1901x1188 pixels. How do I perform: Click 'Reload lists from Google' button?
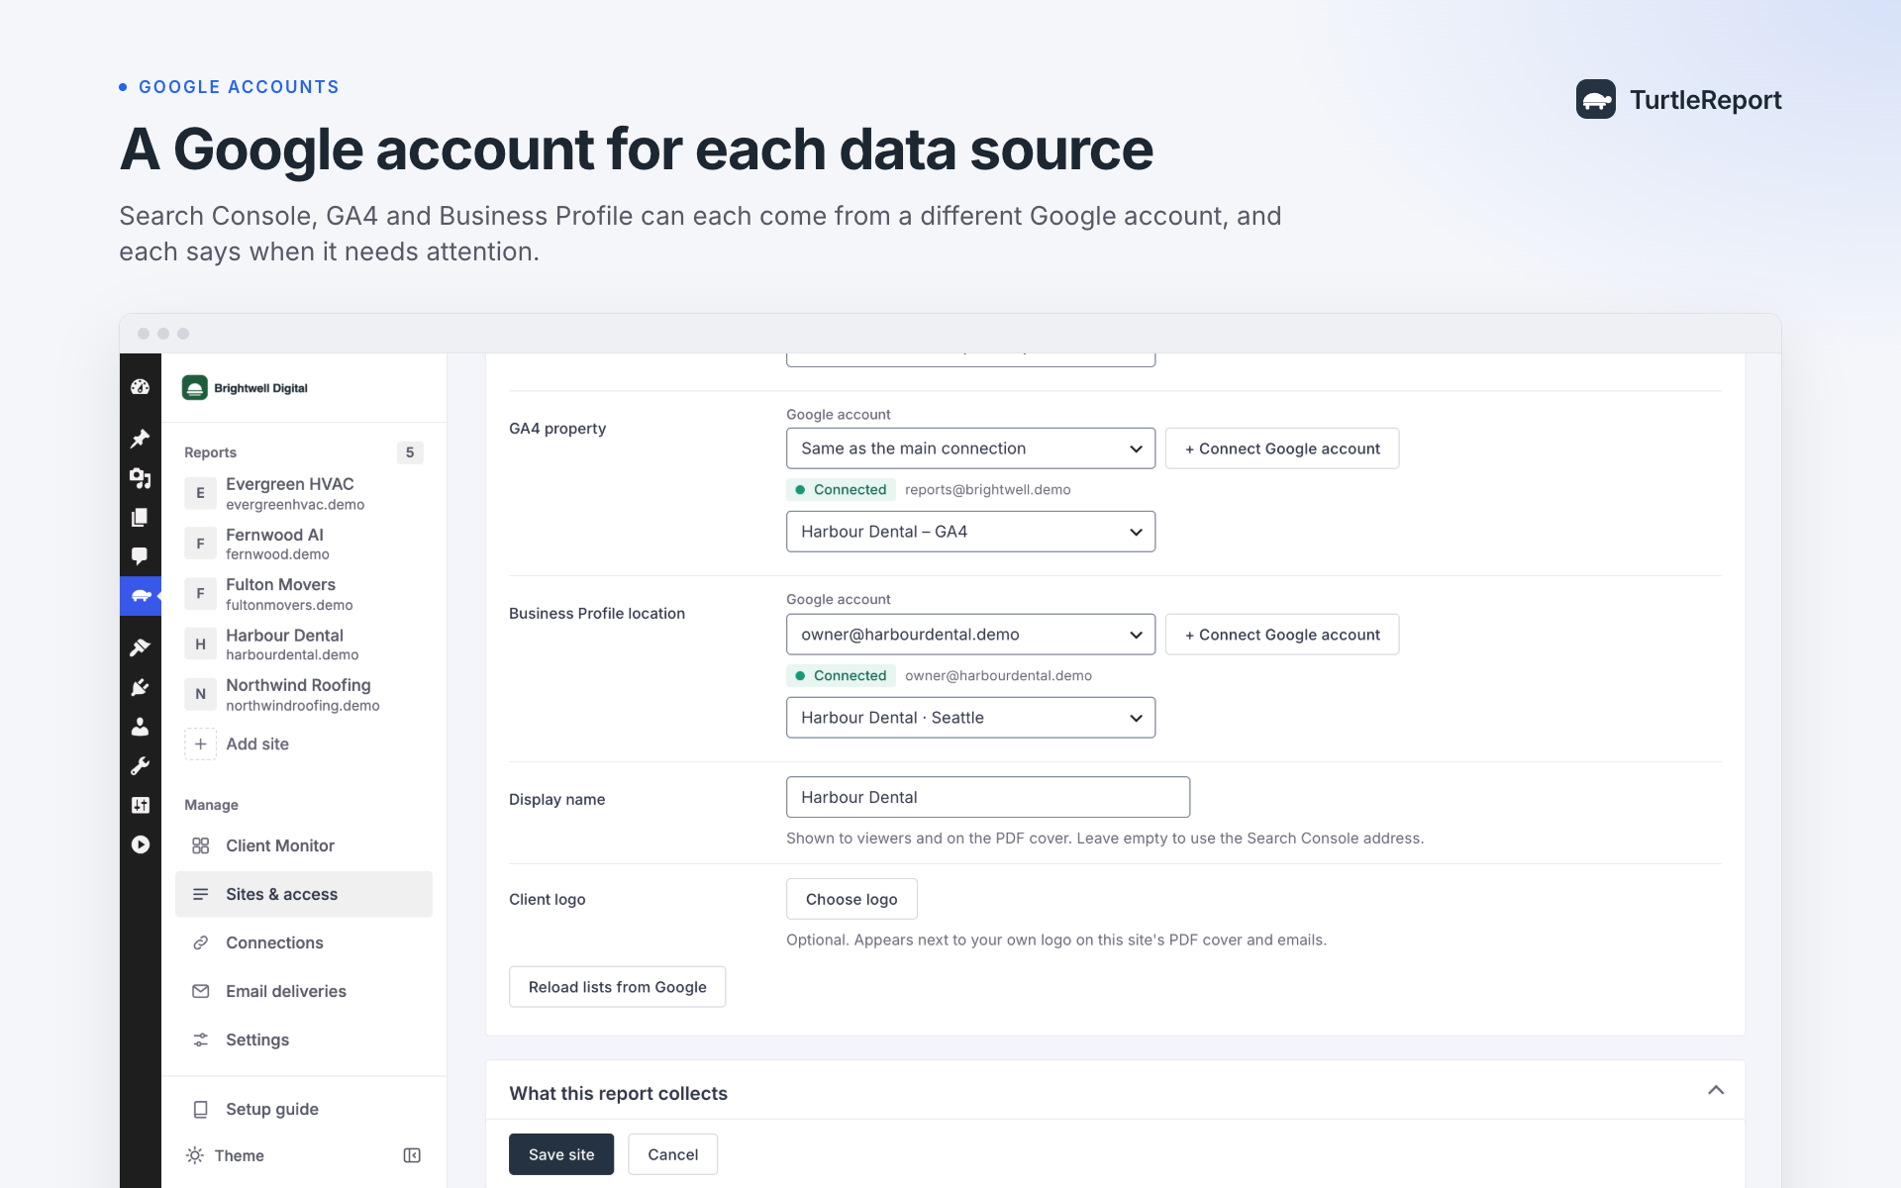(617, 987)
